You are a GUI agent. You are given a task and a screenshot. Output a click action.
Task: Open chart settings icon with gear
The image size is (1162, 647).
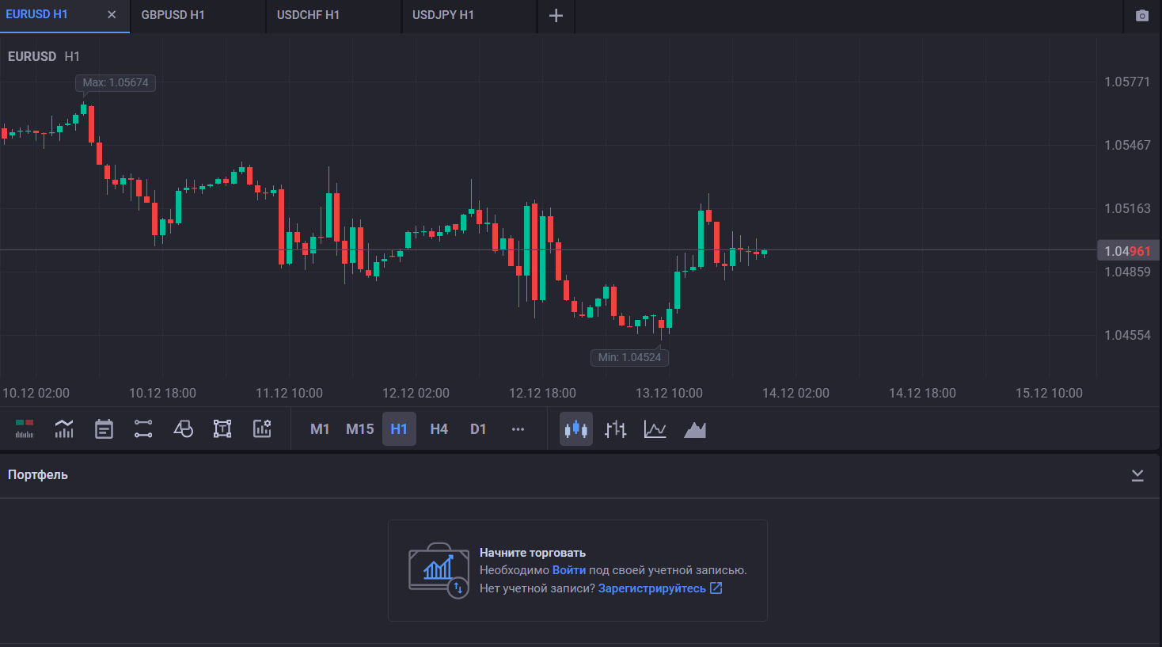pyautogui.click(x=262, y=429)
